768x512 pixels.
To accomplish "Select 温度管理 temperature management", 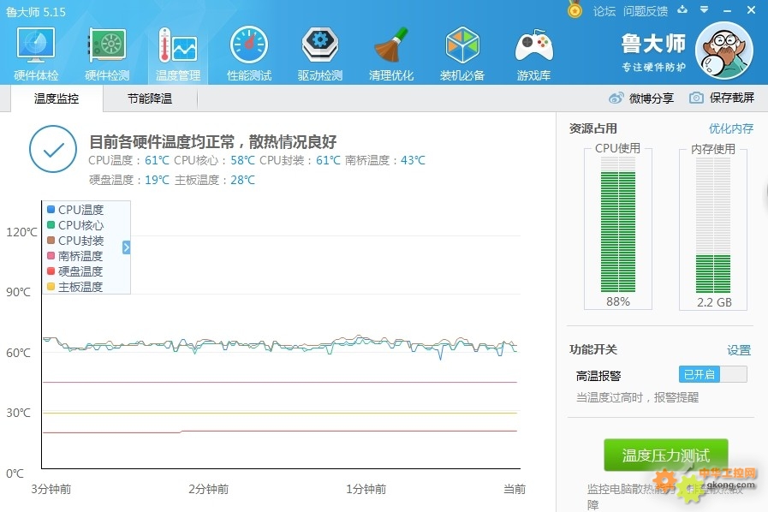I will coord(178,53).
